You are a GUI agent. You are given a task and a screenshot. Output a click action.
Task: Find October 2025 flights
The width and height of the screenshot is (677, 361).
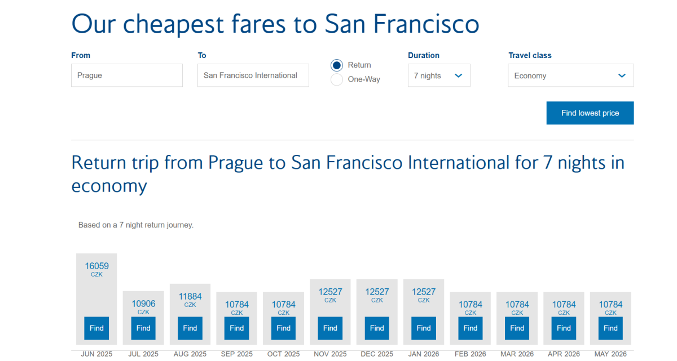tap(284, 328)
